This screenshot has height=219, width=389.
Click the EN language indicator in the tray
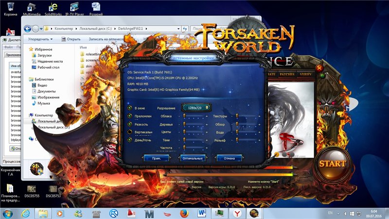(x=330, y=213)
